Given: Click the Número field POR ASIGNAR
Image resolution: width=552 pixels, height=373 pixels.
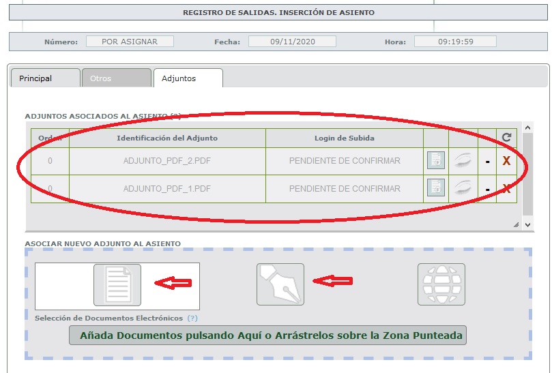Looking at the screenshot, I should [x=130, y=42].
